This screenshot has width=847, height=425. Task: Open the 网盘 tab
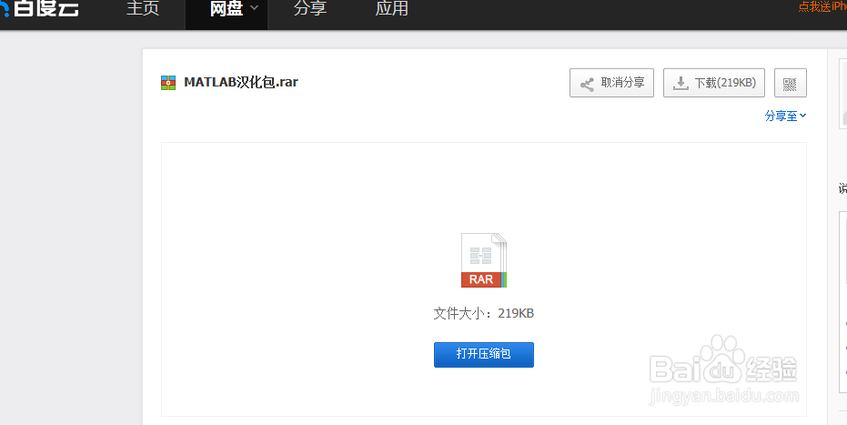click(x=227, y=8)
